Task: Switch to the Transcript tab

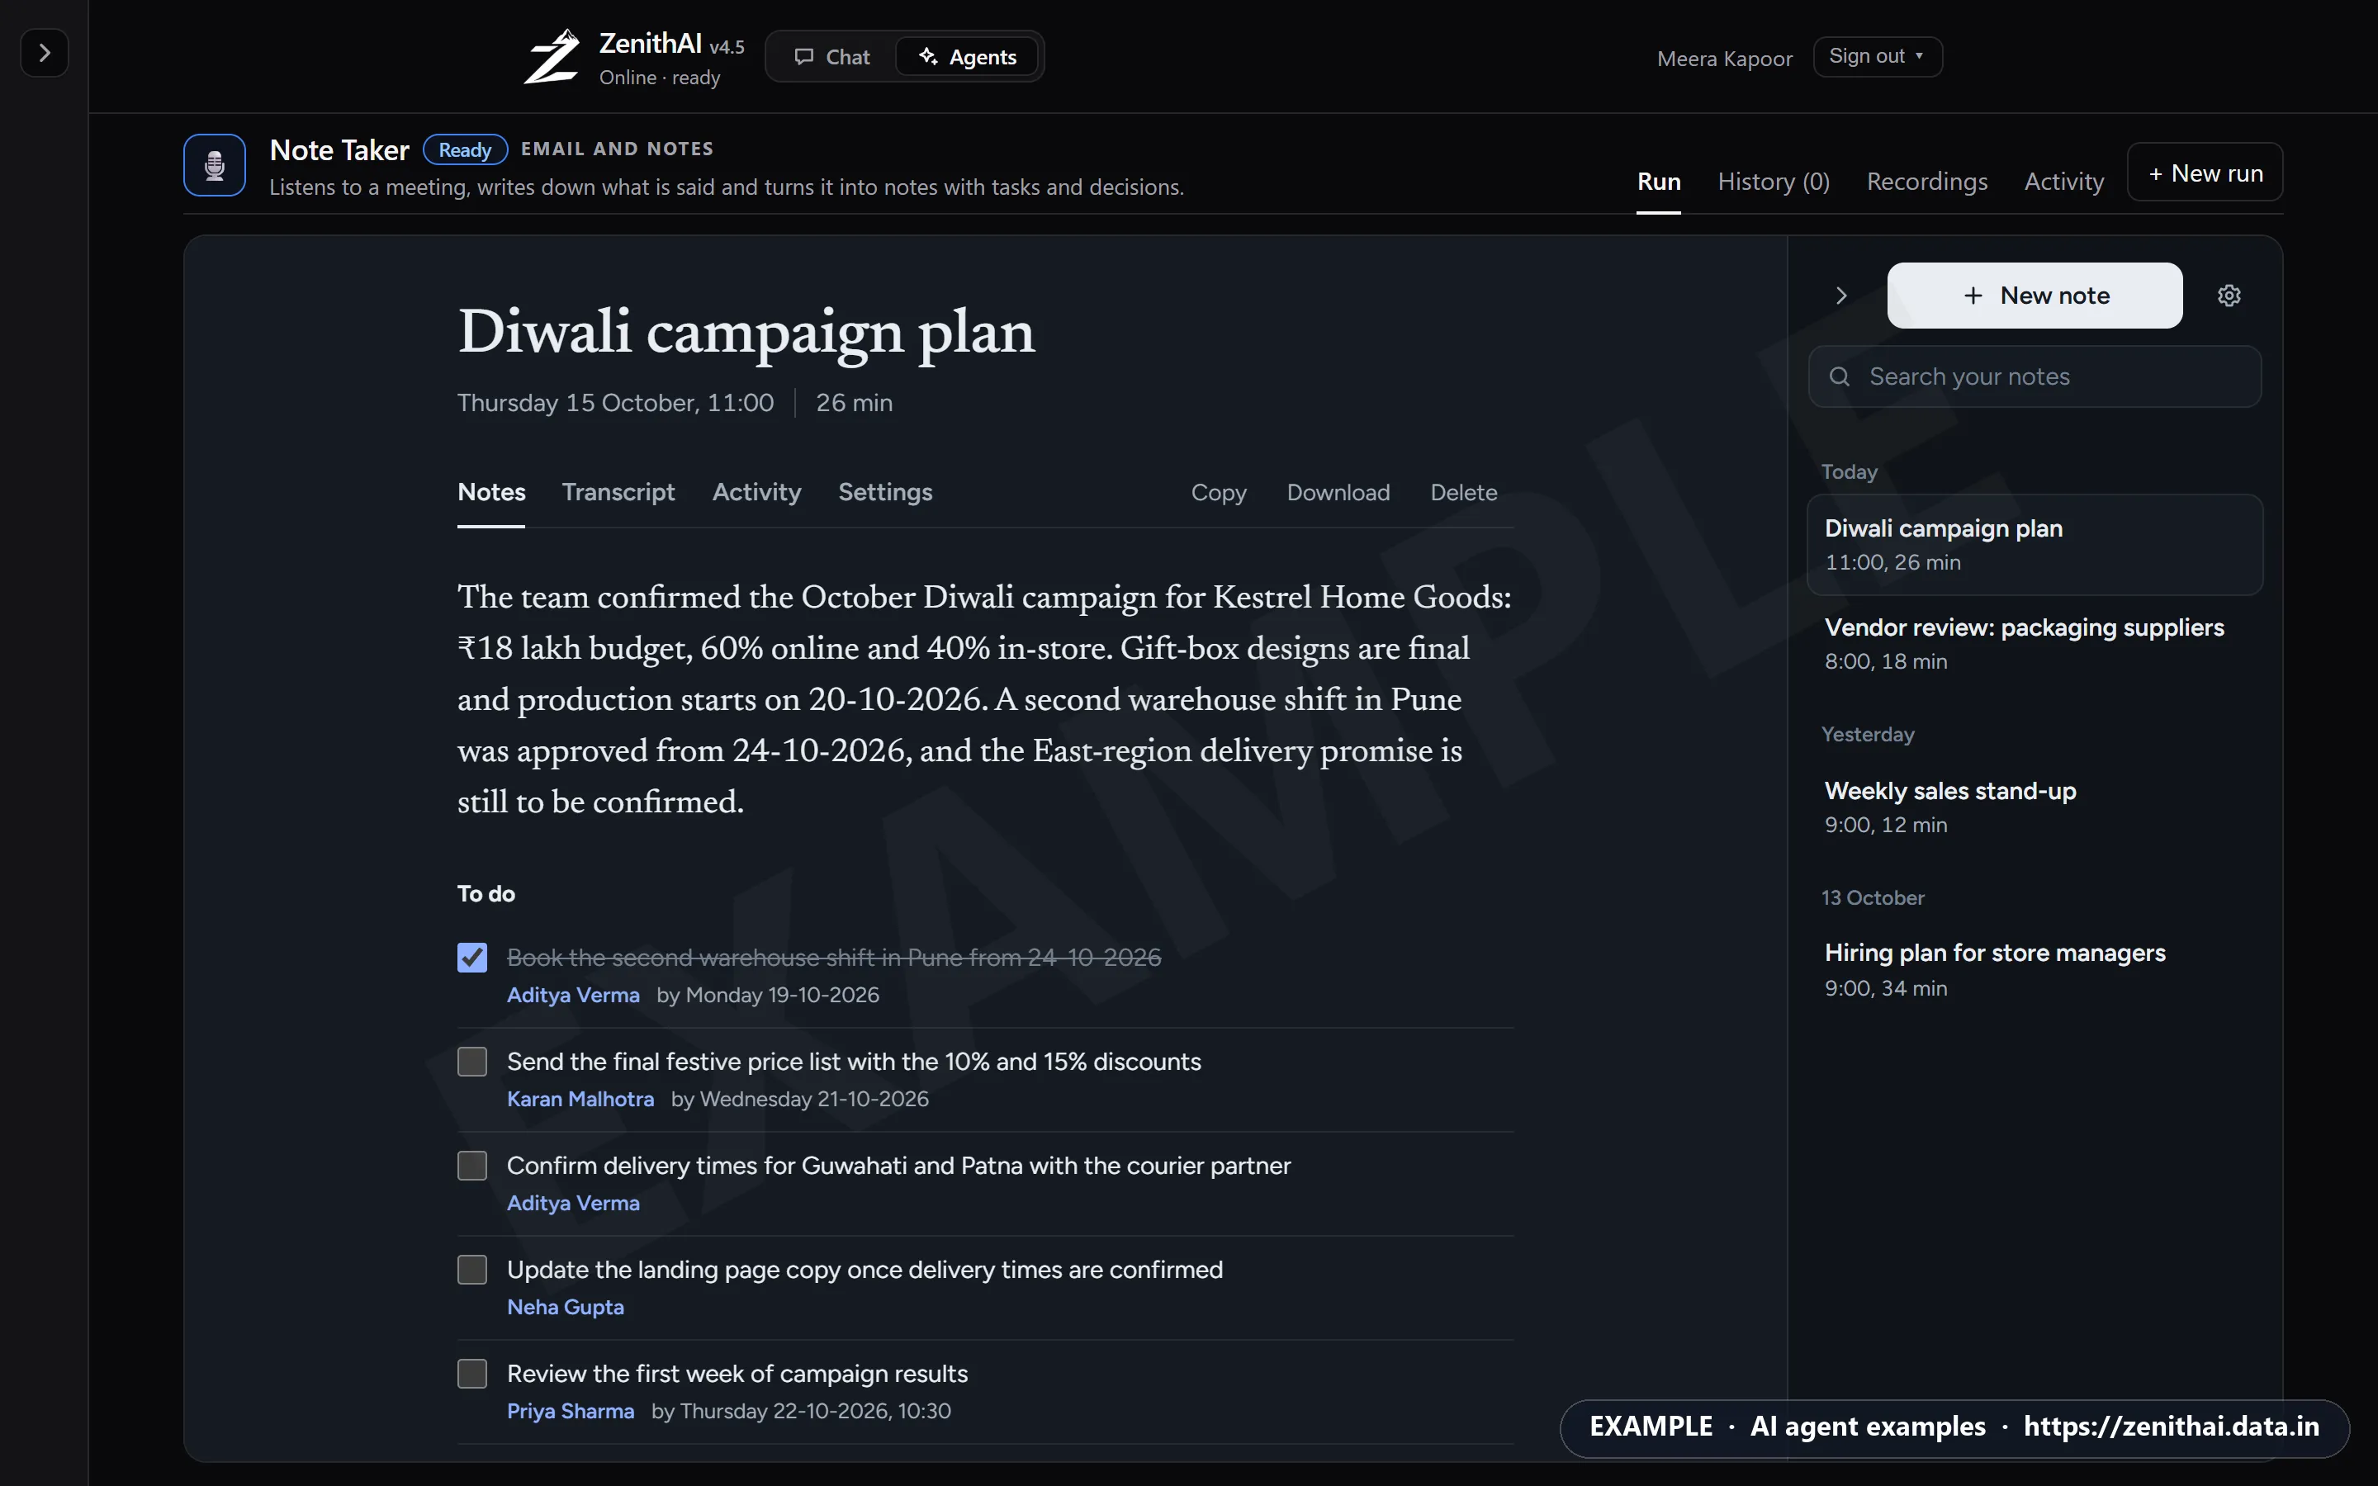Action: [618, 492]
